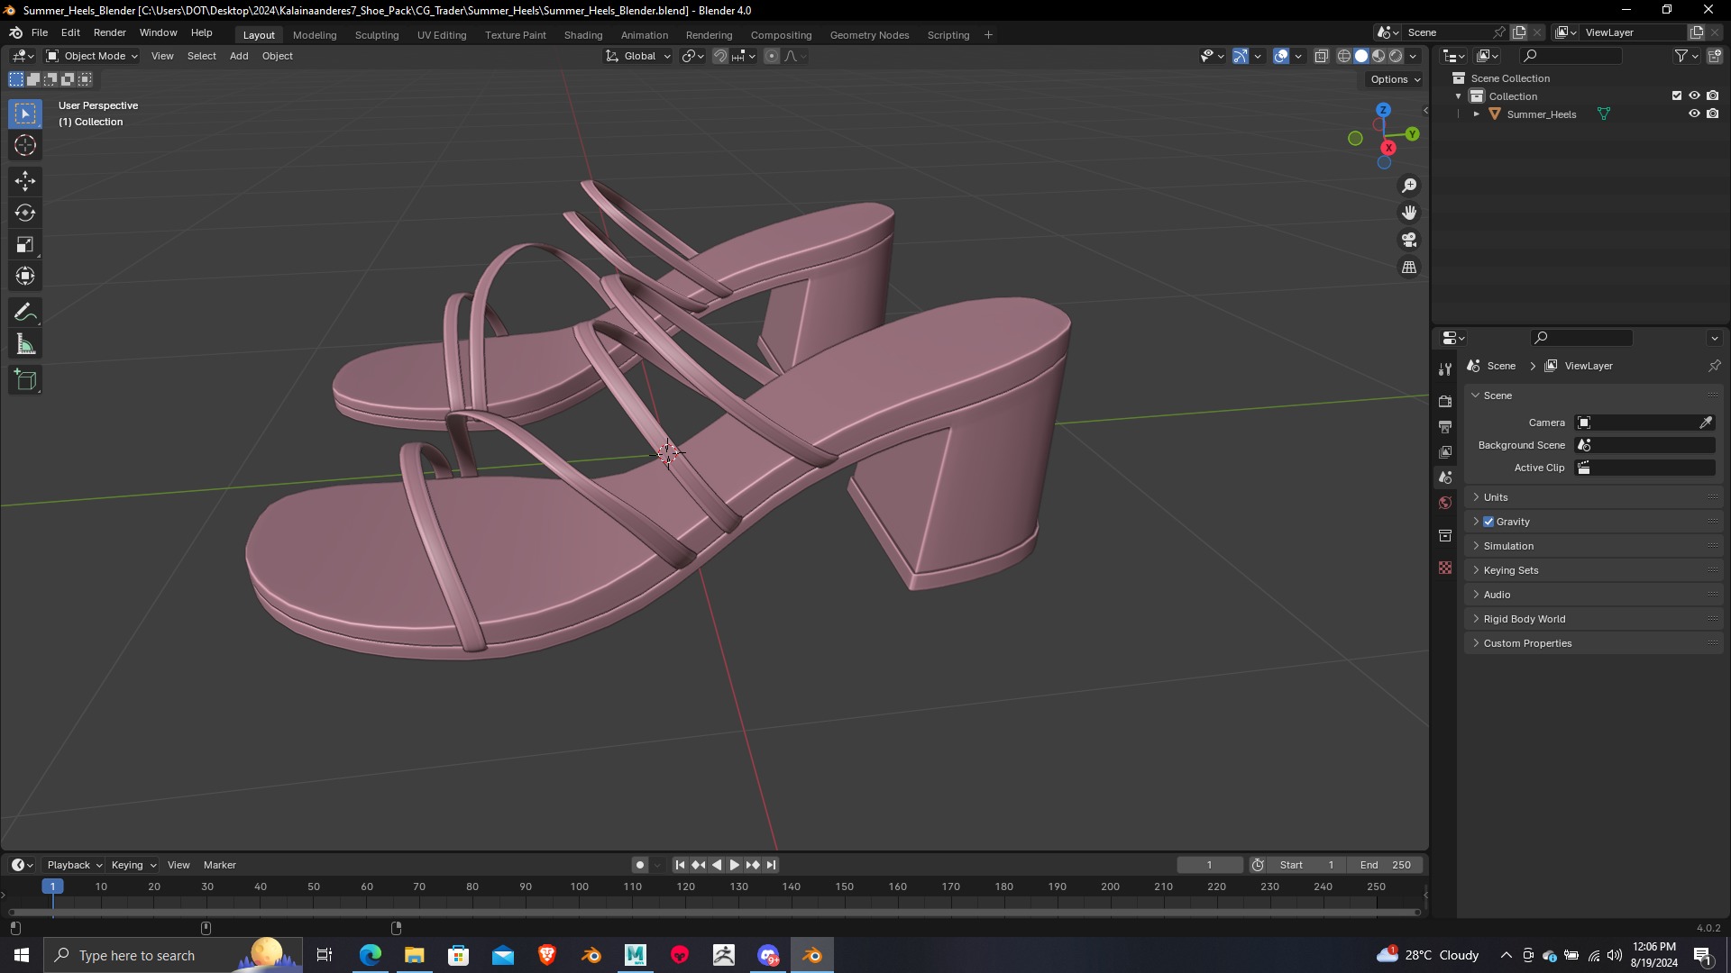The height and width of the screenshot is (973, 1731).
Task: Activate the Scale tool
Action: point(25,244)
